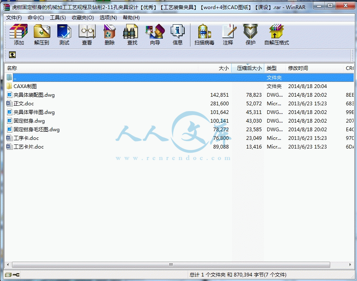Click the size value 281,600

point(219,103)
